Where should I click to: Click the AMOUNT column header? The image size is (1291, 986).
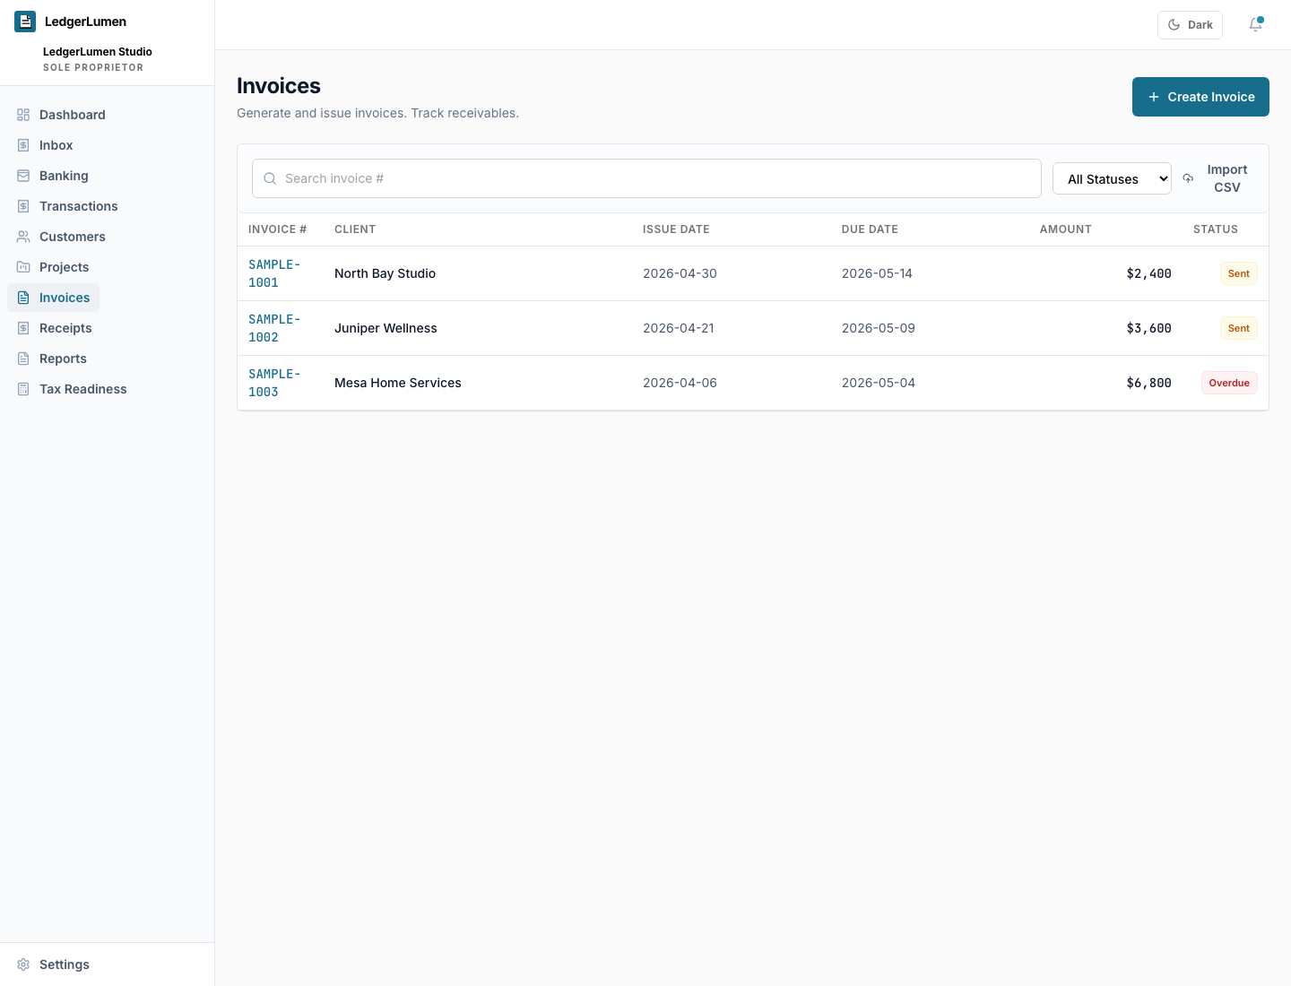coord(1066,229)
